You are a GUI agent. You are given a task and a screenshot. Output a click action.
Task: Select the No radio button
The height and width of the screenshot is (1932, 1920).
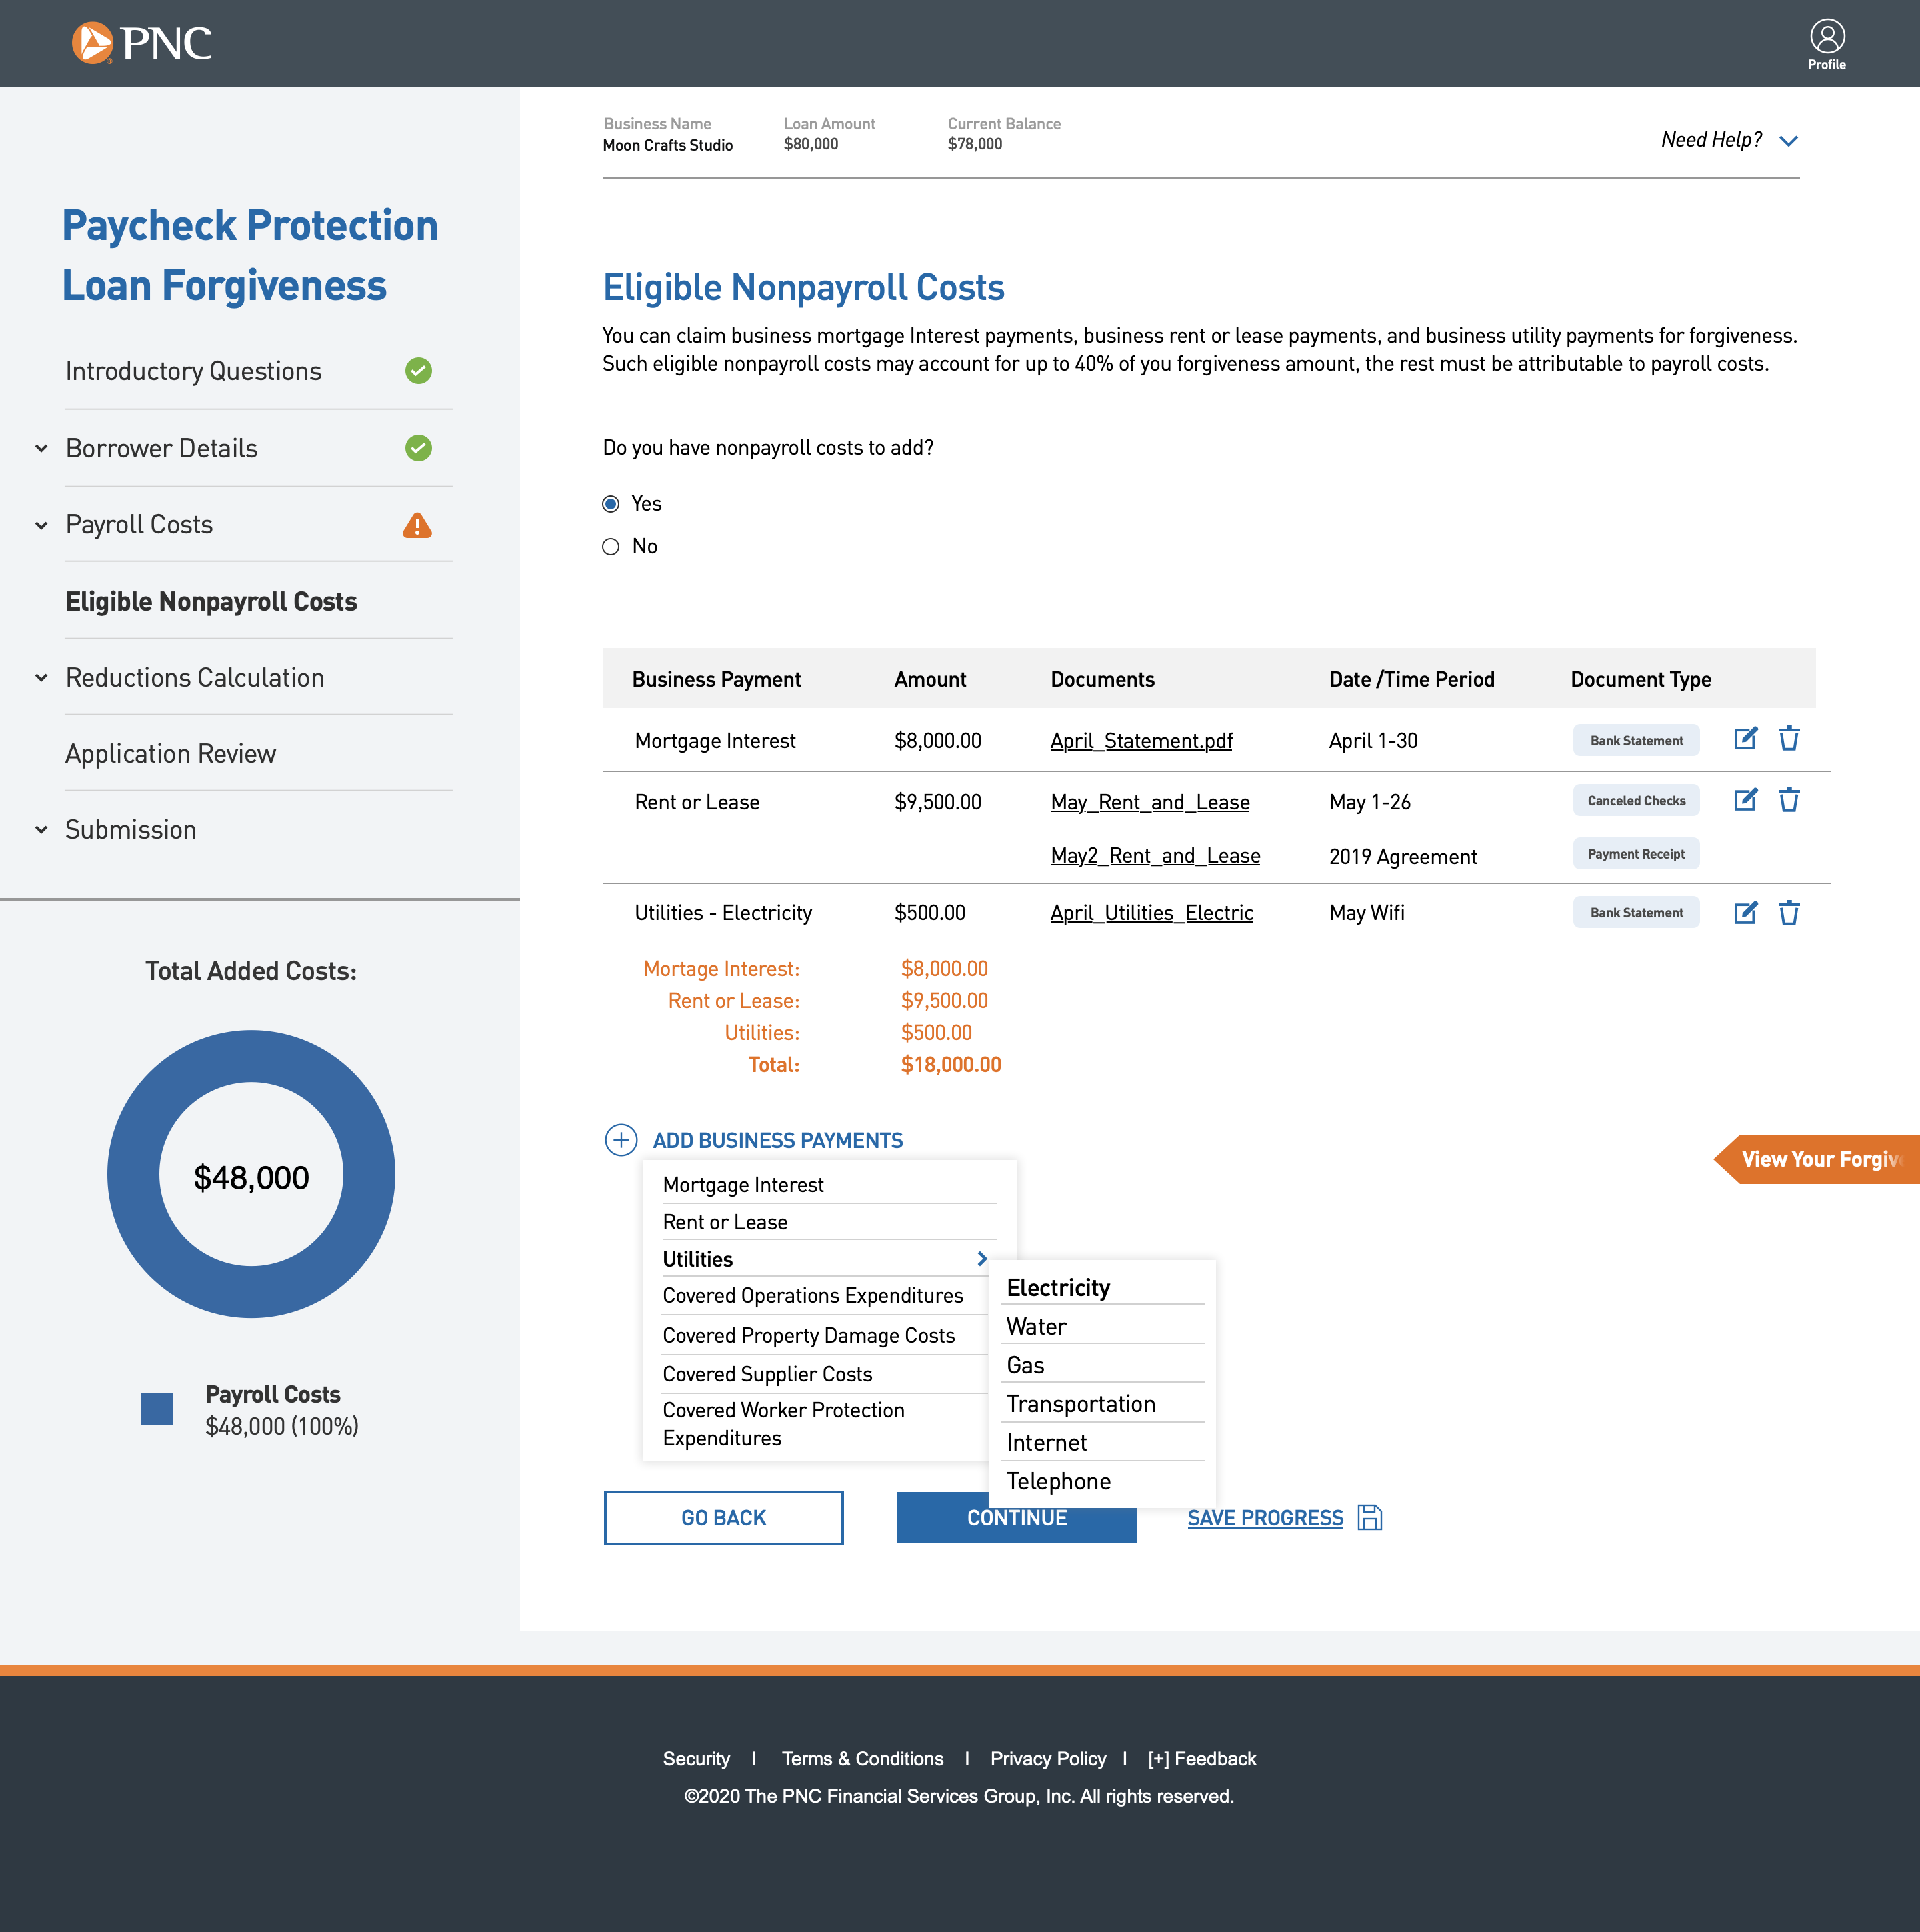(611, 547)
